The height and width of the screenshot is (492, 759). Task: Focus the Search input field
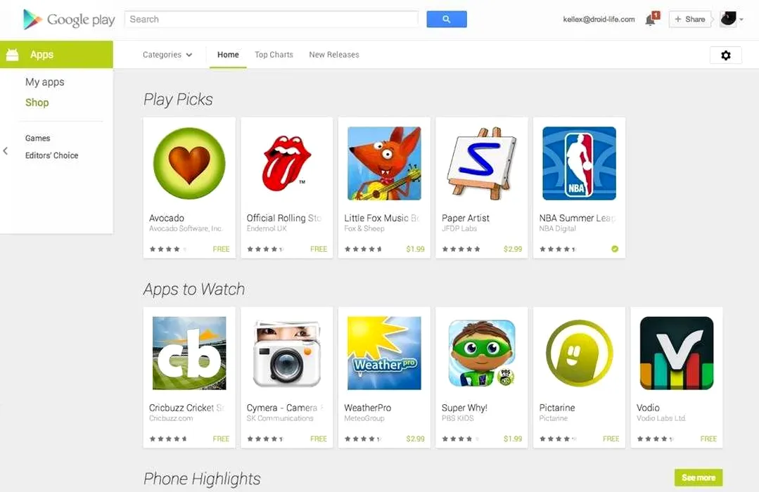271,20
